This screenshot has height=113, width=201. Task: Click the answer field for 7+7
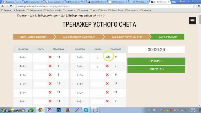coord(41,57)
